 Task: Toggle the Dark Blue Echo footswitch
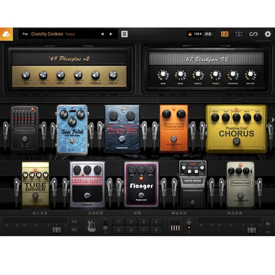coord(72,141)
